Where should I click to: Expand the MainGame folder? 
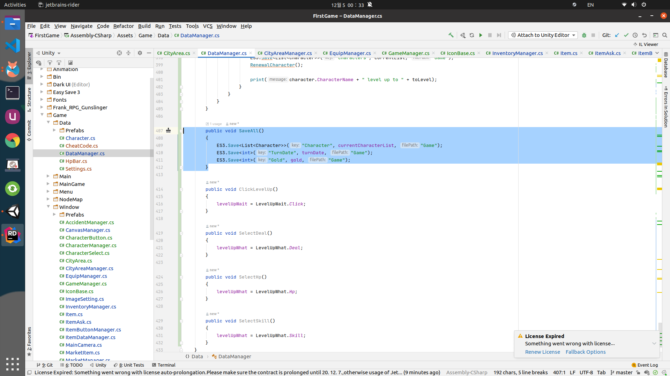[48, 184]
